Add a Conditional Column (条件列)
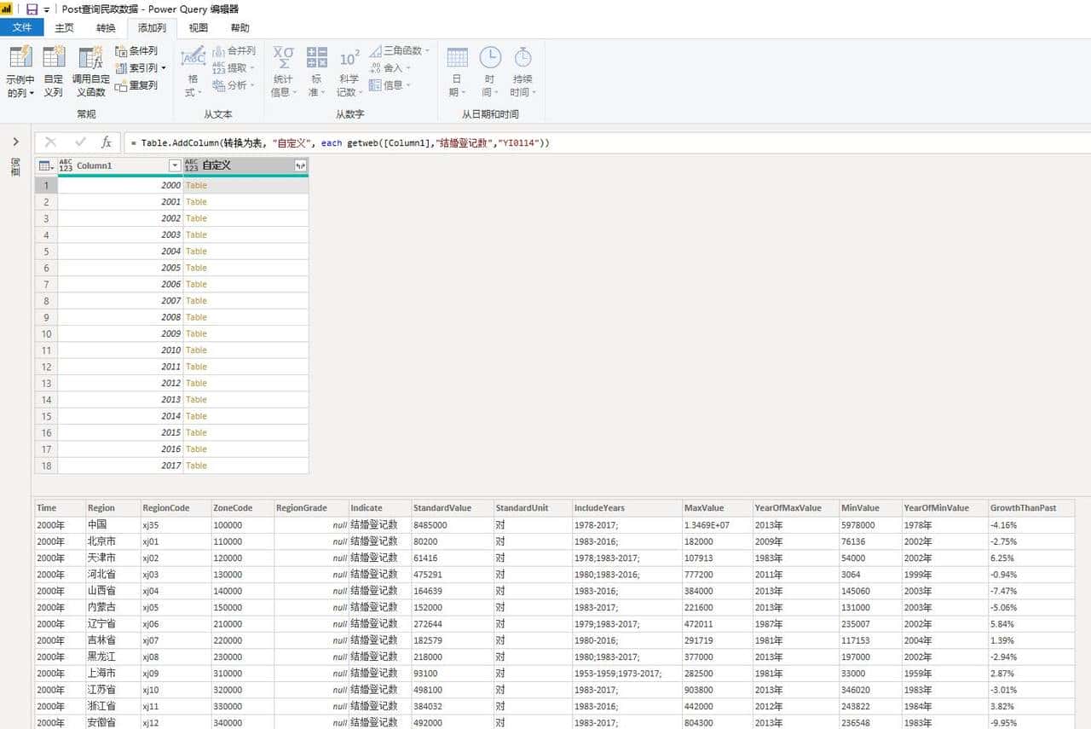The width and height of the screenshot is (1091, 729). coord(136,51)
